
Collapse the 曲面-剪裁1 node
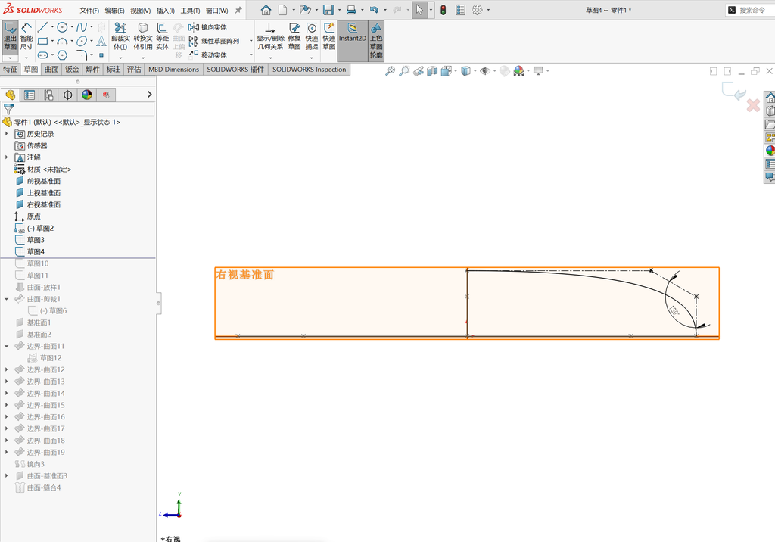[6, 299]
